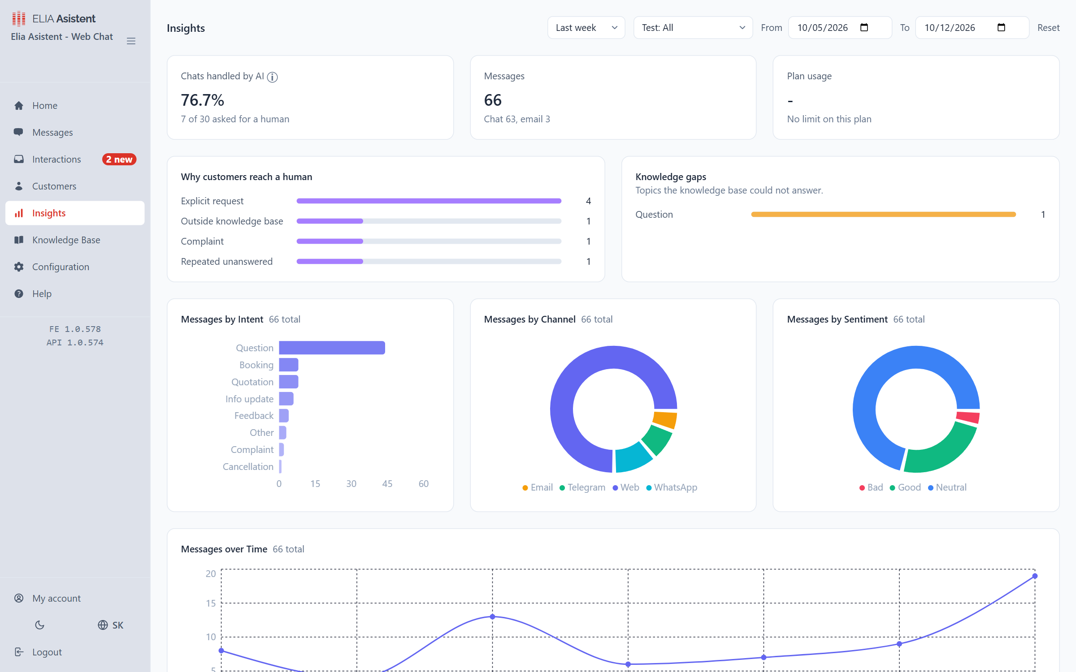Viewport: 1076px width, 672px height.
Task: Collapse the sidebar with the hamburger icon
Action: [131, 41]
